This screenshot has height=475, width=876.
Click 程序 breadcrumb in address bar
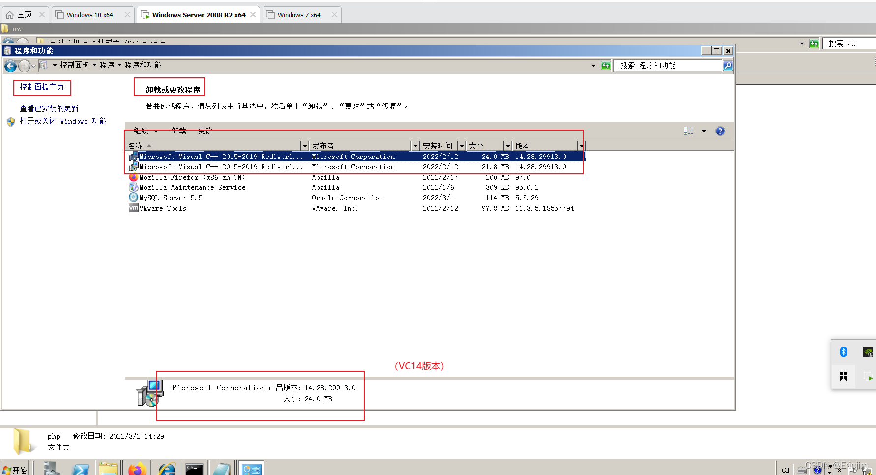coord(107,65)
